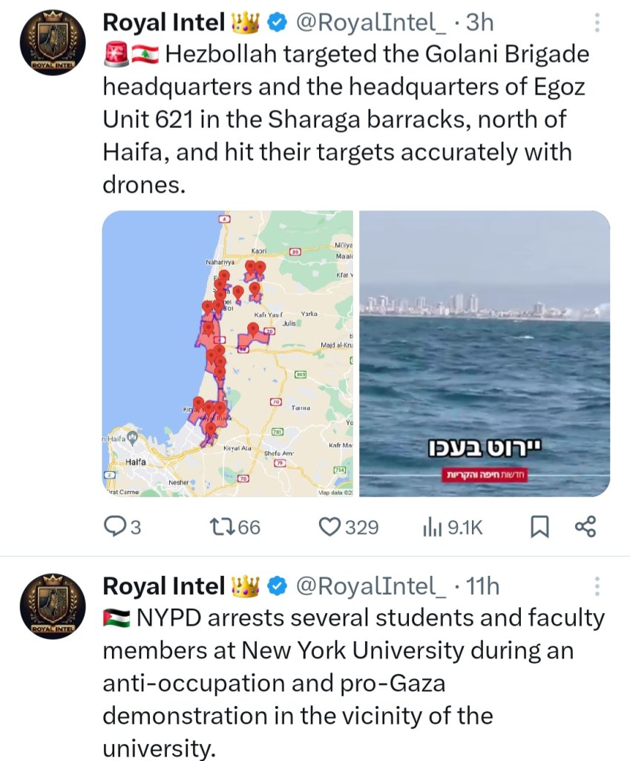Viewport: 630px width, 761px height.
Task: Bookmark the Hezbollah drones tweet
Action: coord(539,527)
